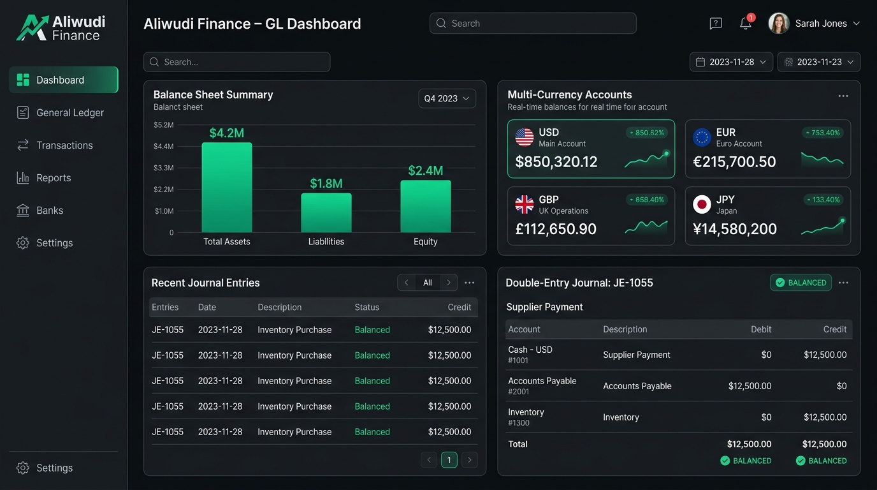Sort journal entries by Date column
Screen dimensions: 877x490
pos(207,307)
